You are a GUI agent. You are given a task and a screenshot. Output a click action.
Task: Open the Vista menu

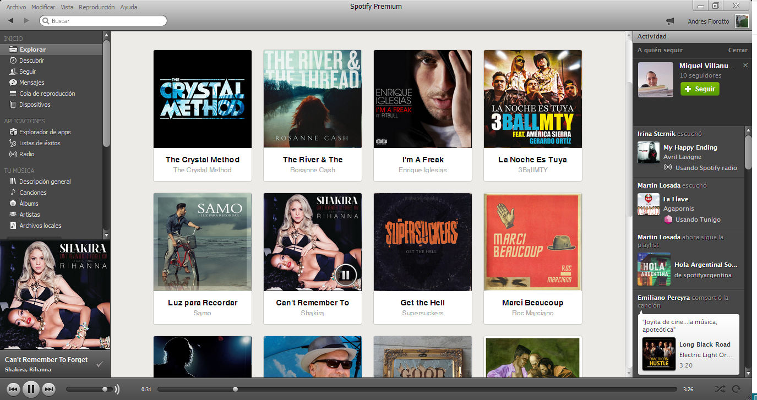(67, 7)
